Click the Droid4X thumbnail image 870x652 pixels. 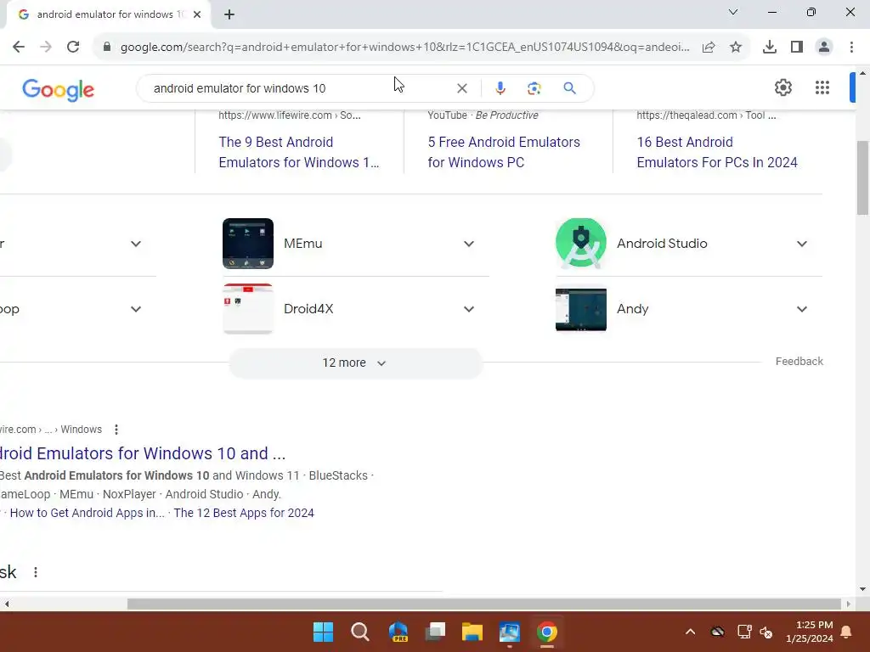248,309
